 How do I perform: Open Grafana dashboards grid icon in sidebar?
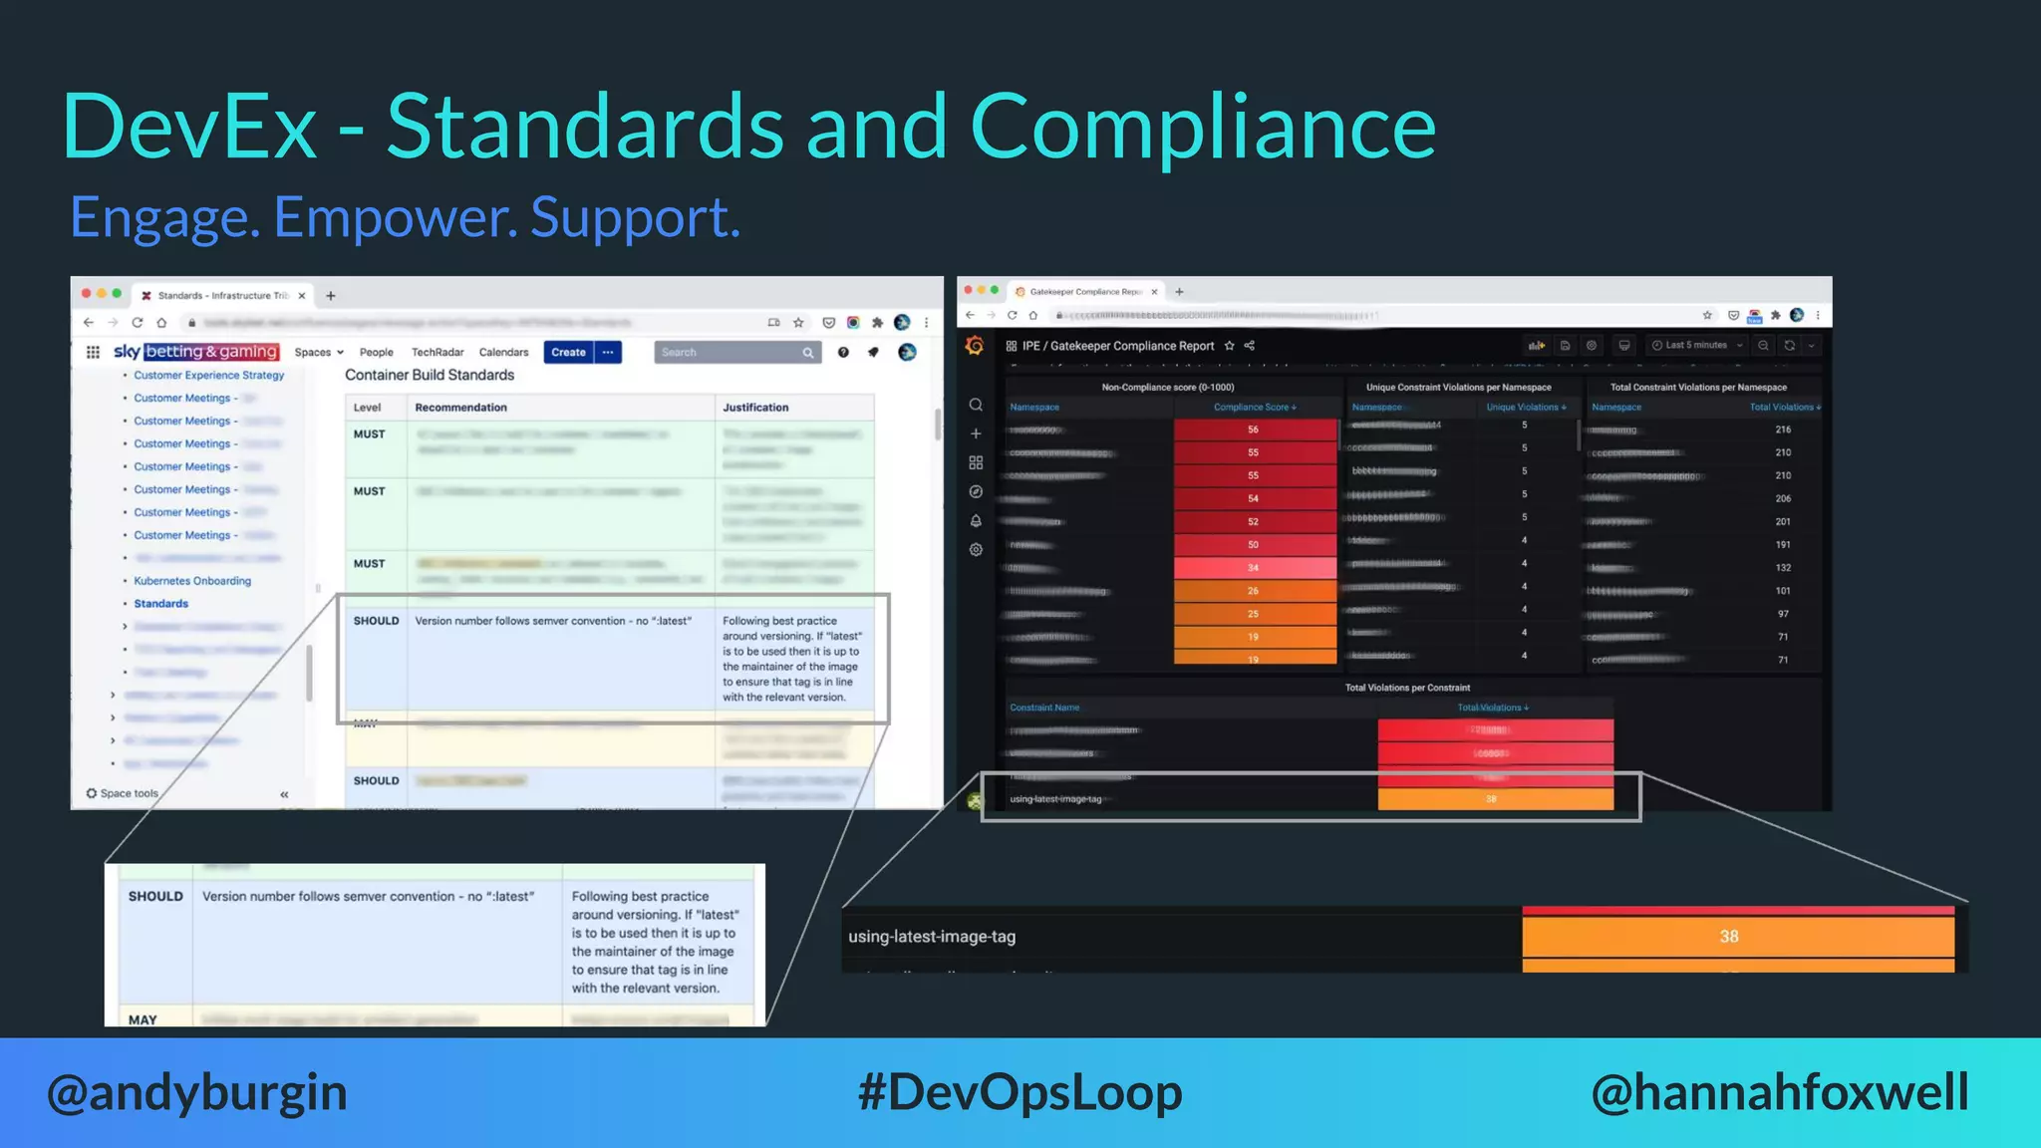976,462
